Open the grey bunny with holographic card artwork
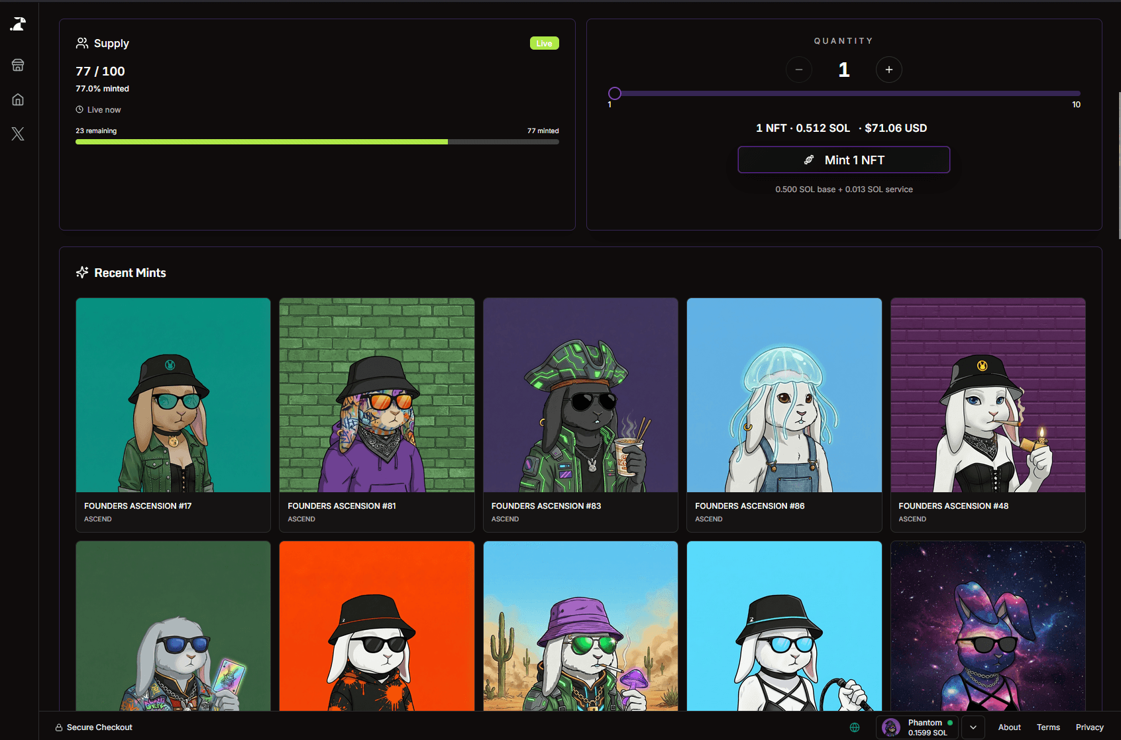Image resolution: width=1121 pixels, height=740 pixels. click(x=173, y=626)
